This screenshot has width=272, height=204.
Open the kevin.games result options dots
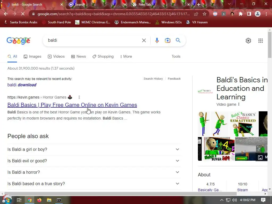(x=79, y=97)
